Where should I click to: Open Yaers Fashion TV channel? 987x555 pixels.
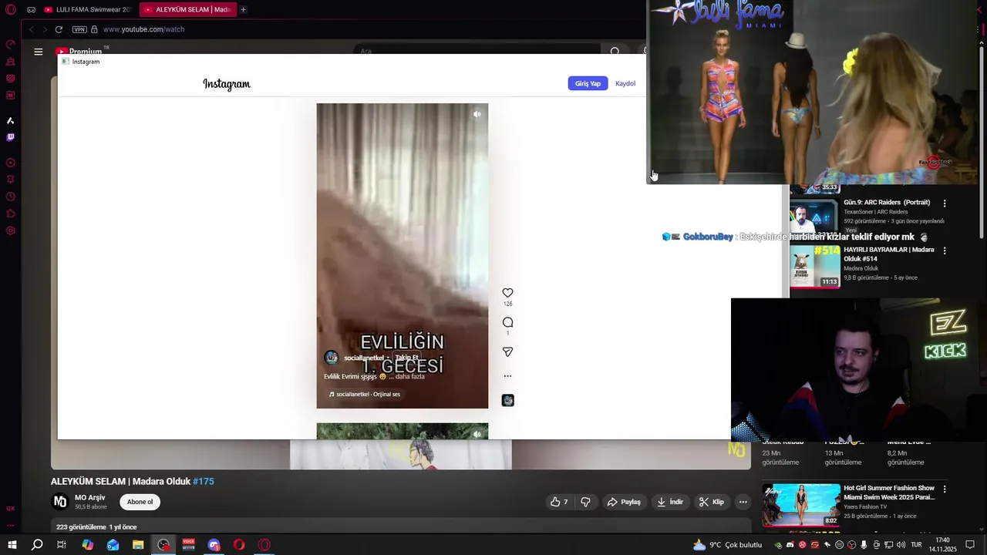865,506
